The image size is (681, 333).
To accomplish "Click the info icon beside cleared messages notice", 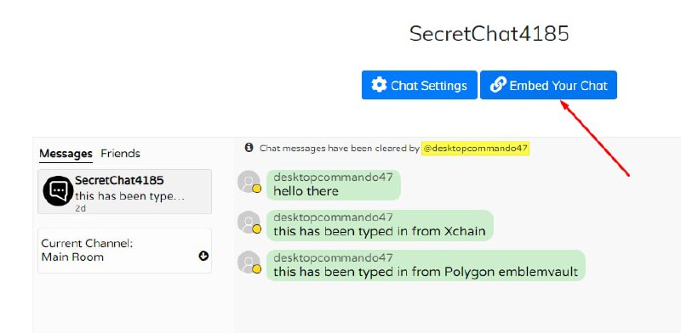I will 249,148.
